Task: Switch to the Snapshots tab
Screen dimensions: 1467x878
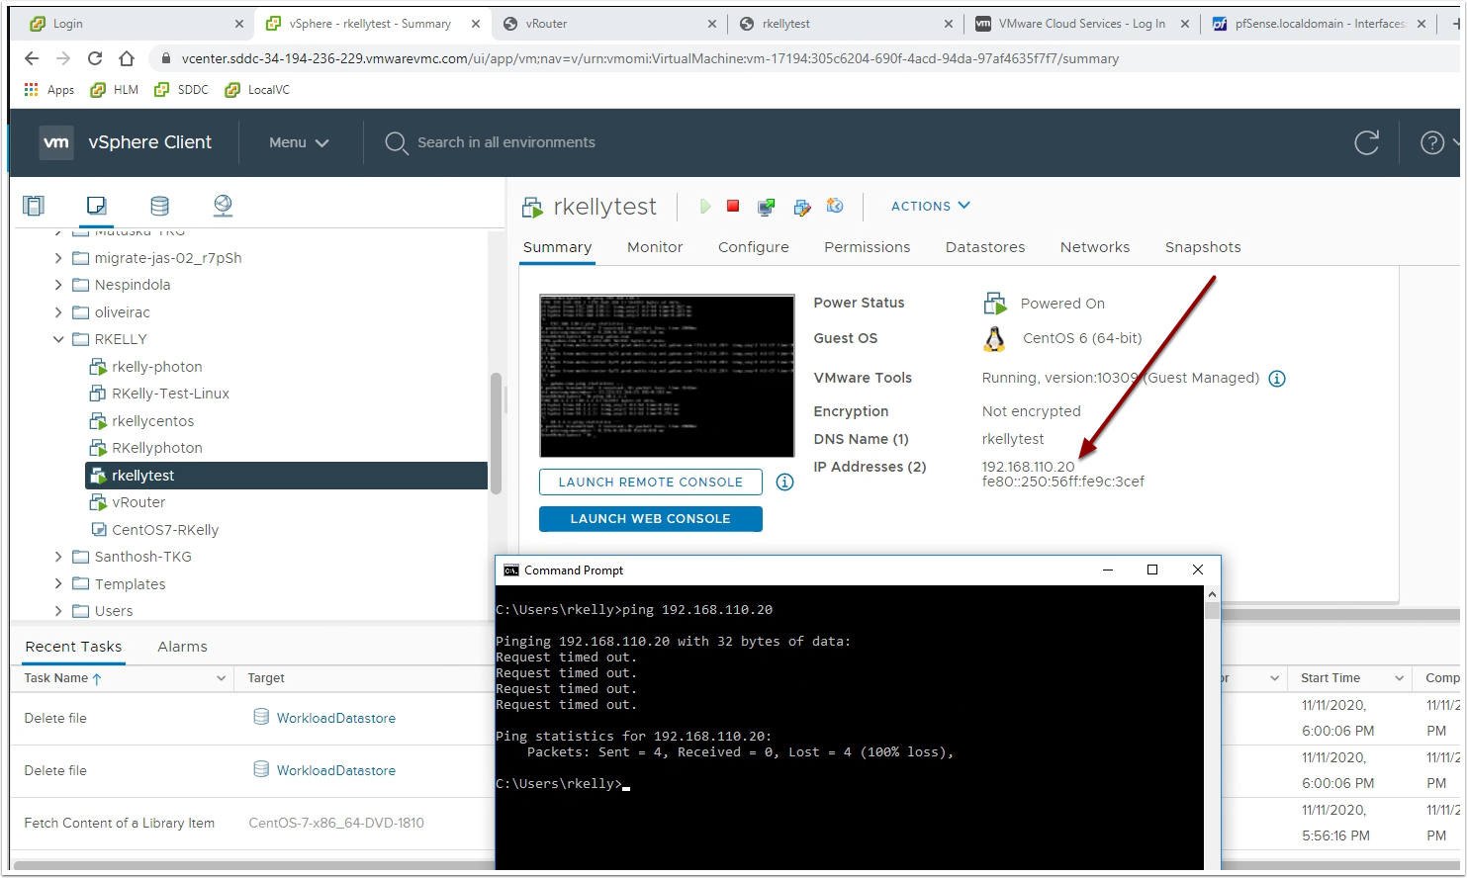Action: point(1203,247)
